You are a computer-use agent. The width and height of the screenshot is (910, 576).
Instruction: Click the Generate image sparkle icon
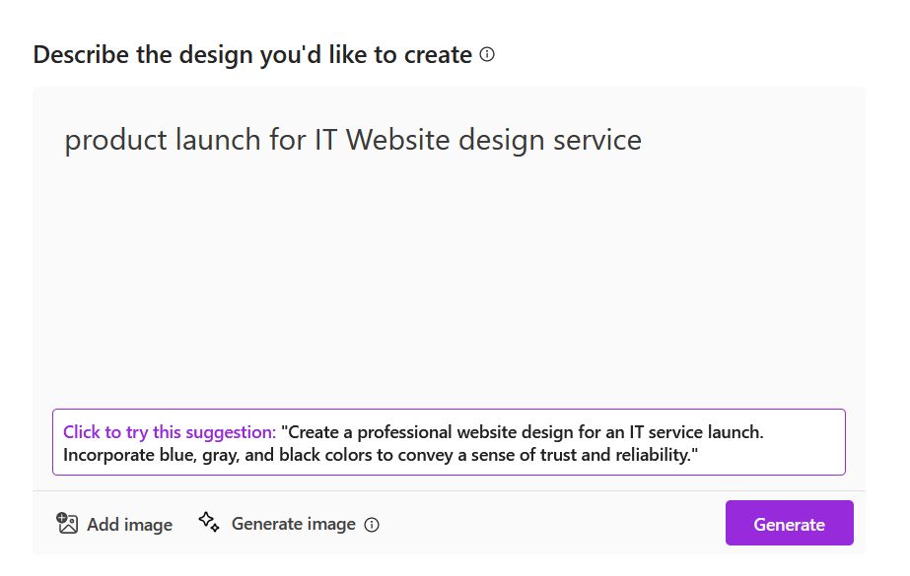[209, 522]
